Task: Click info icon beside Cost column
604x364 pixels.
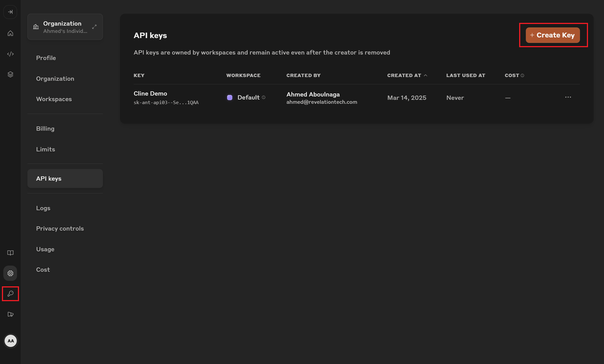Action: click(x=522, y=75)
